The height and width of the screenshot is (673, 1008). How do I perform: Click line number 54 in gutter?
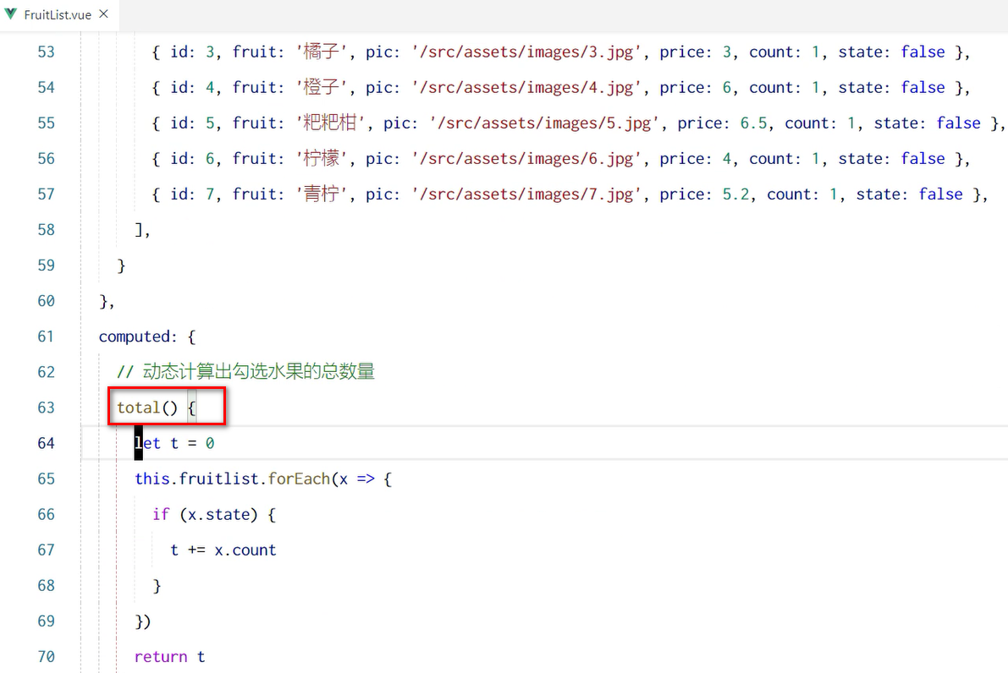coord(47,87)
